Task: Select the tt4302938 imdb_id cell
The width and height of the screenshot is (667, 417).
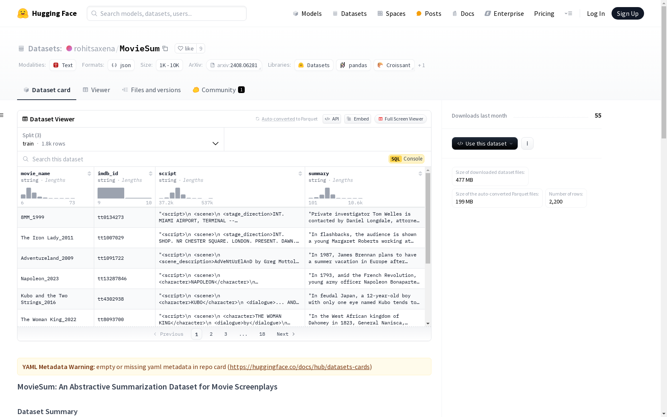Action: click(x=125, y=299)
